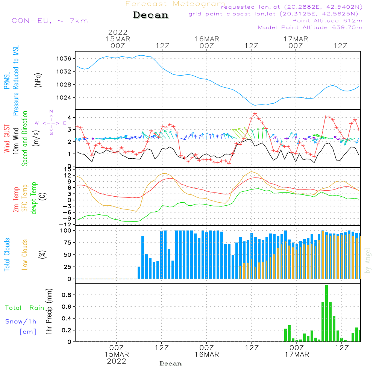Click the top '16MAR 00Z' time label
The image size is (376, 376).
(x=207, y=42)
